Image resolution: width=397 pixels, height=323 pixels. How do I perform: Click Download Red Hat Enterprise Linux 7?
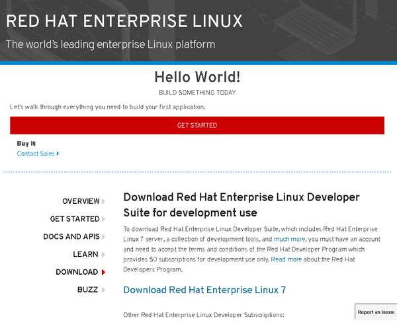pyautogui.click(x=204, y=290)
